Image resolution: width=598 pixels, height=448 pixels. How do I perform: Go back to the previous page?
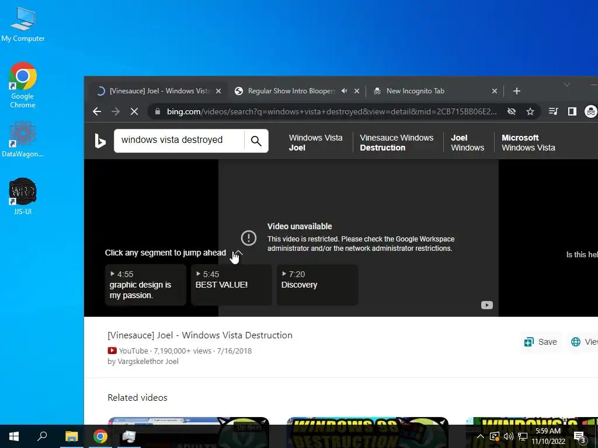tap(97, 111)
